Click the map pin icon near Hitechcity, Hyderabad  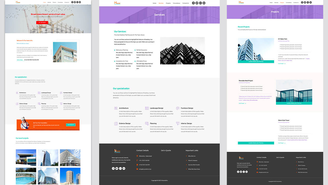pyautogui.click(x=137, y=156)
